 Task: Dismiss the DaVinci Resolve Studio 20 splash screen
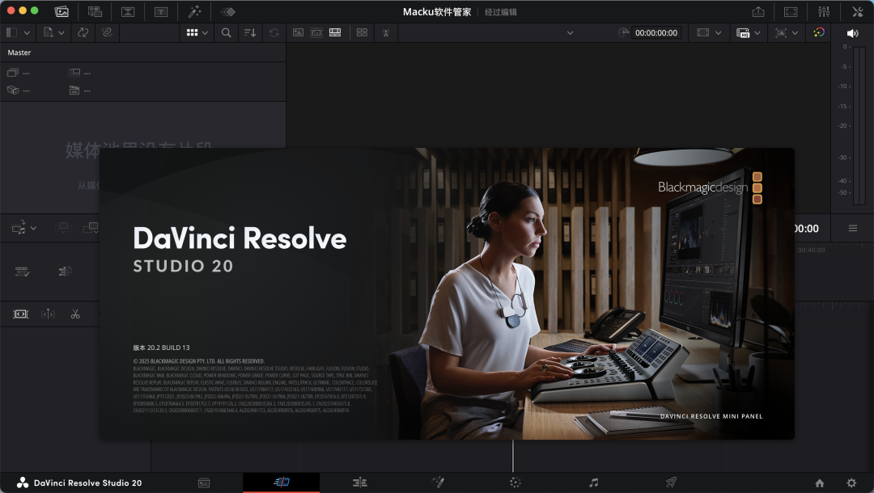click(447, 294)
